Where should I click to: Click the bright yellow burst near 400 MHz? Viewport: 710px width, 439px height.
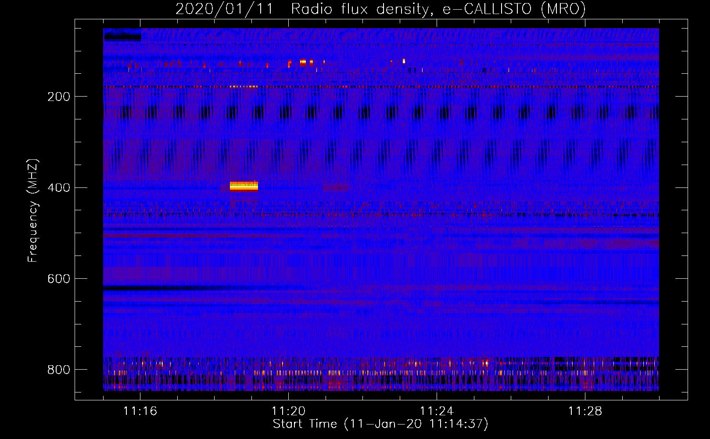[x=244, y=187]
